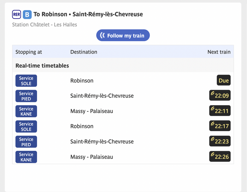Select the Due next-train indicator
Image resolution: width=247 pixels, height=192 pixels.
tap(224, 81)
